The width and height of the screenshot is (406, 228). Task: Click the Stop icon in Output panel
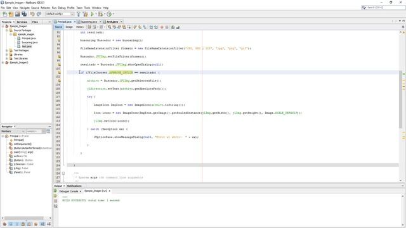pyautogui.click(x=55, y=201)
